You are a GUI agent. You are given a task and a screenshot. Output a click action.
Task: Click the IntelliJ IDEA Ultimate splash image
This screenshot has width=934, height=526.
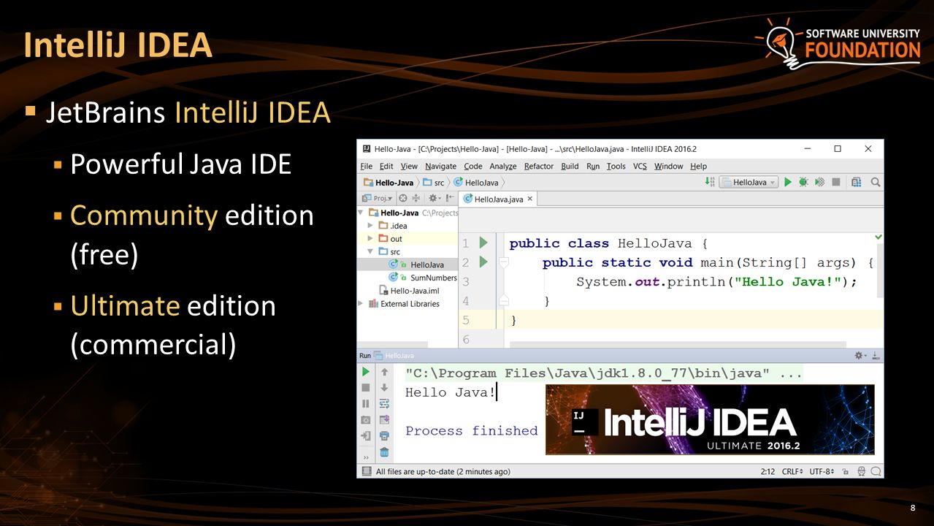tap(710, 419)
